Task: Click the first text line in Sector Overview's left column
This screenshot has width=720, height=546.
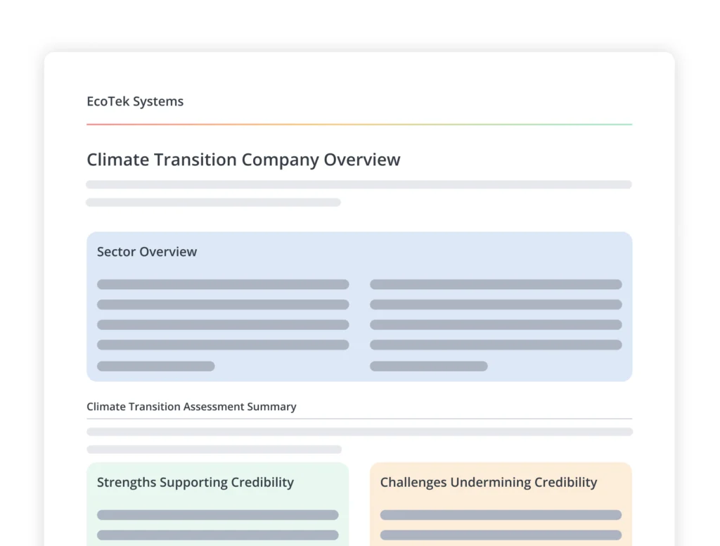Action: click(x=223, y=284)
